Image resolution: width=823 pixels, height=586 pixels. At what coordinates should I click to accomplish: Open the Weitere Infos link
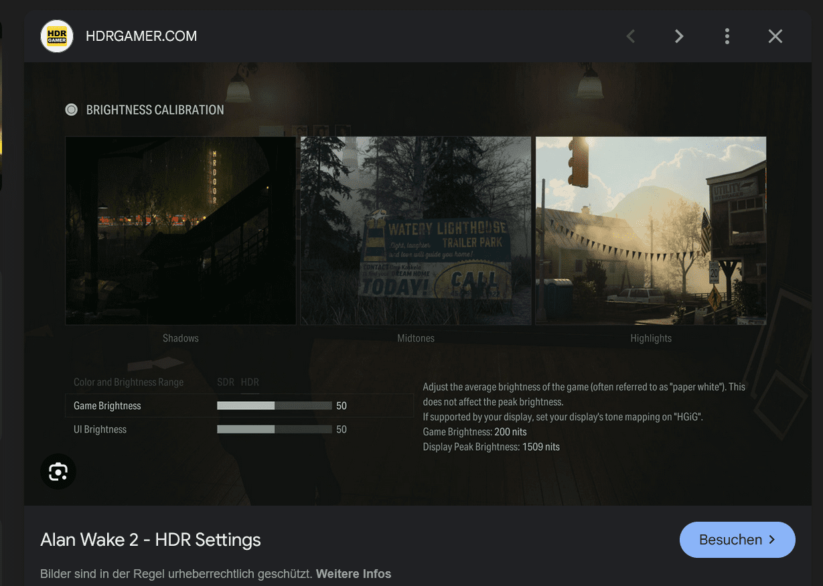tap(354, 574)
